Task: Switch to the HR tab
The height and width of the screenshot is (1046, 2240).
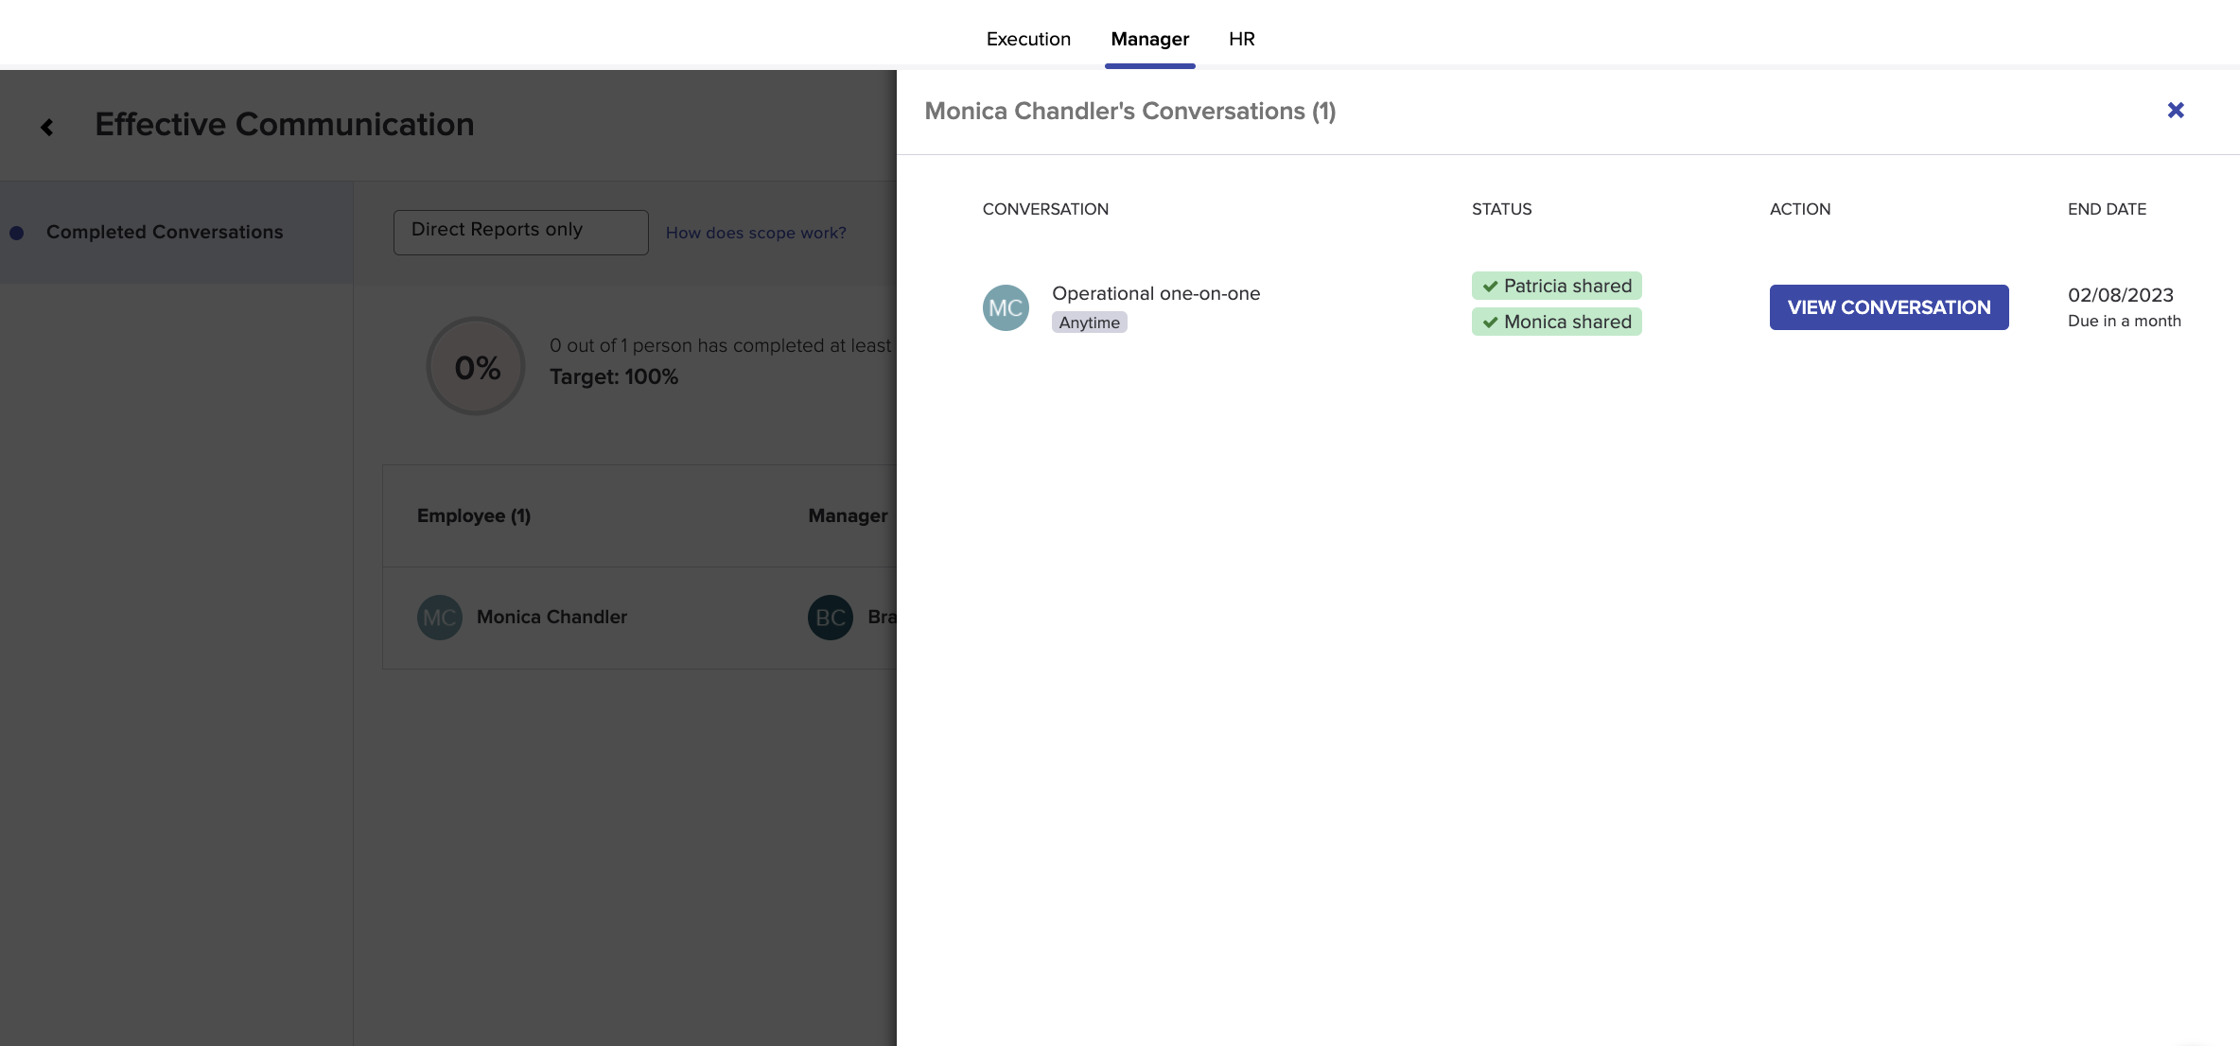Action: pos(1242,39)
